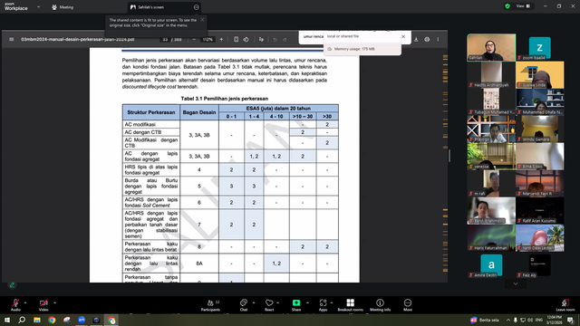Image resolution: width=580 pixels, height=326 pixels.
Task: Unmute using the Audio microphone icon
Action: (x=15, y=302)
